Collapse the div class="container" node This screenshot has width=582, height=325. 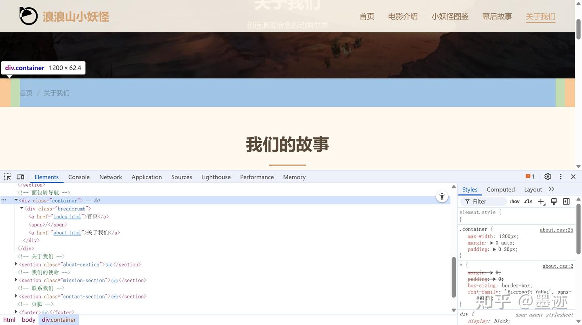(x=16, y=200)
